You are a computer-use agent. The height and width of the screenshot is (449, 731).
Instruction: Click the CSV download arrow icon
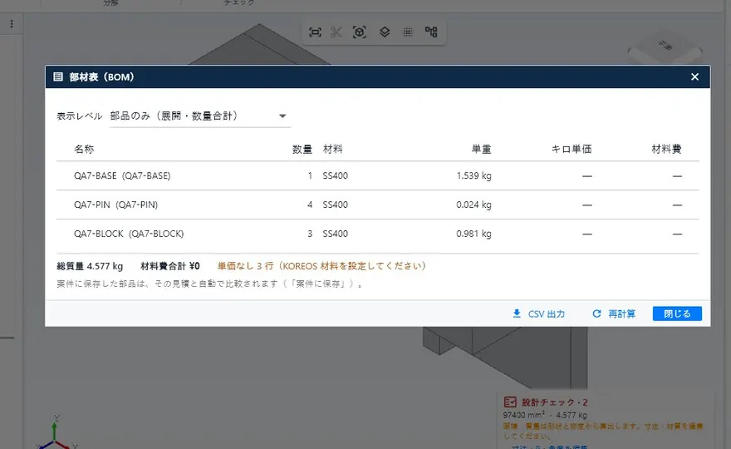(517, 313)
